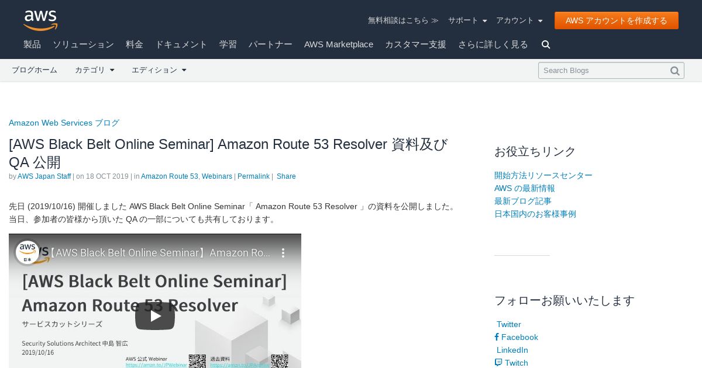Viewport: 702px width, 368px height.
Task: Open the site search magnifier in navigation
Action: pos(546,44)
